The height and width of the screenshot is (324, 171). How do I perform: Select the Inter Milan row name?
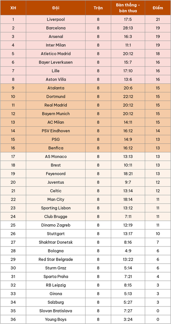click(56, 45)
